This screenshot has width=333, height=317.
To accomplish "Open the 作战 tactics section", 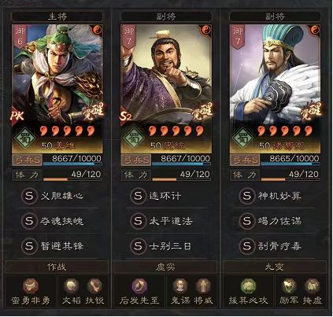I will (57, 267).
